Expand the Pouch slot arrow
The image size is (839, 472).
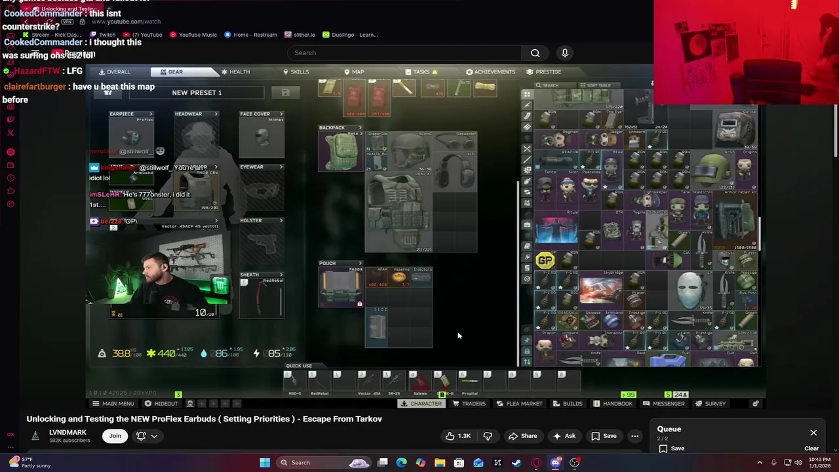pyautogui.click(x=360, y=264)
